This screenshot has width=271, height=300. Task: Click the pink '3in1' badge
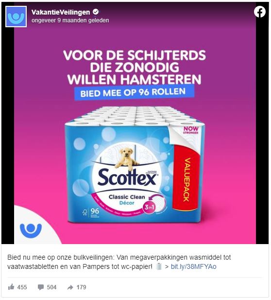150,207
